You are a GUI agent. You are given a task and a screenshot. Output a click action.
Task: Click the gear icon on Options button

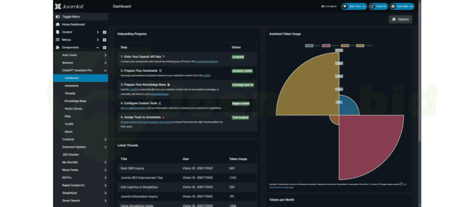click(x=394, y=19)
